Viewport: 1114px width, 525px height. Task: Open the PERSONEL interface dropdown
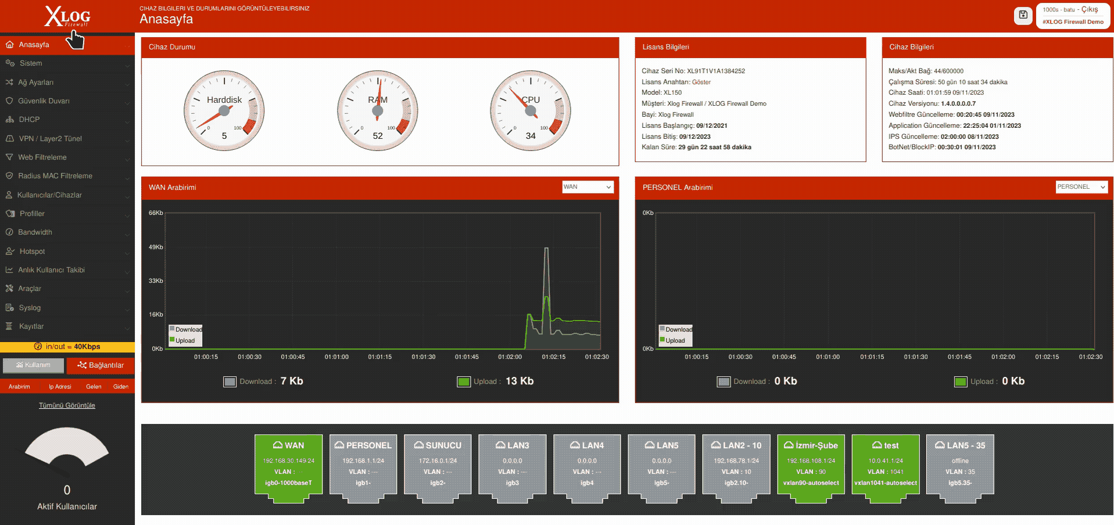[x=1081, y=187]
